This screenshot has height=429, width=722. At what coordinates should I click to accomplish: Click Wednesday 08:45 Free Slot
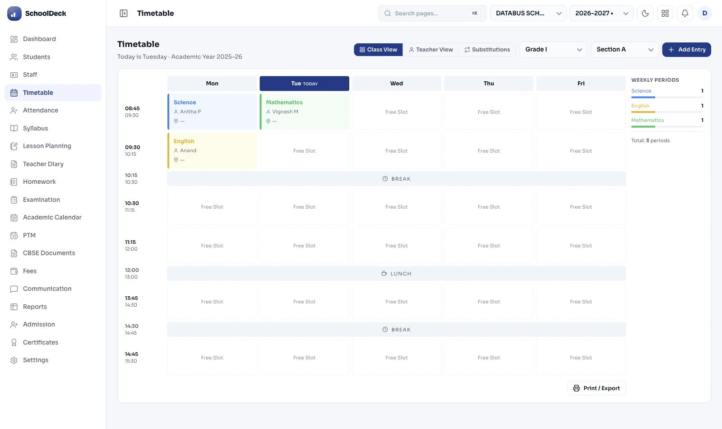coord(397,112)
